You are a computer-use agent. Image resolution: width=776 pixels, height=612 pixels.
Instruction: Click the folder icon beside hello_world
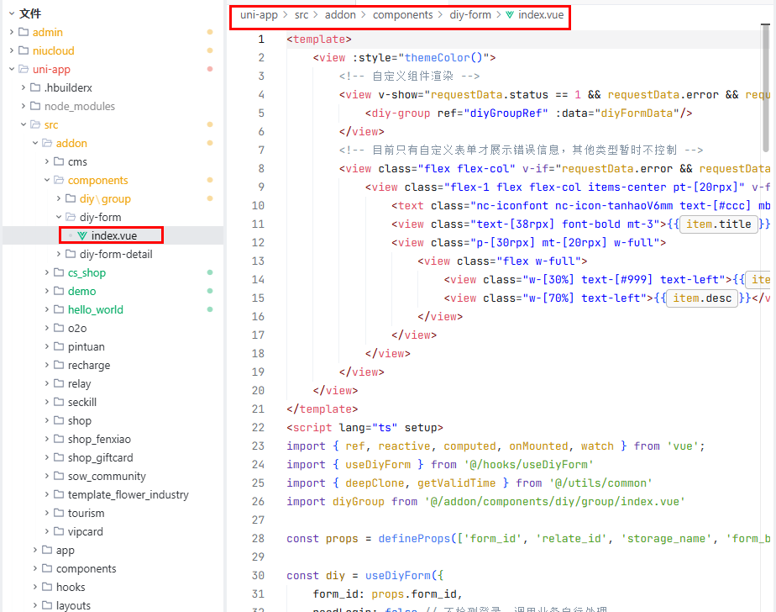coord(59,309)
